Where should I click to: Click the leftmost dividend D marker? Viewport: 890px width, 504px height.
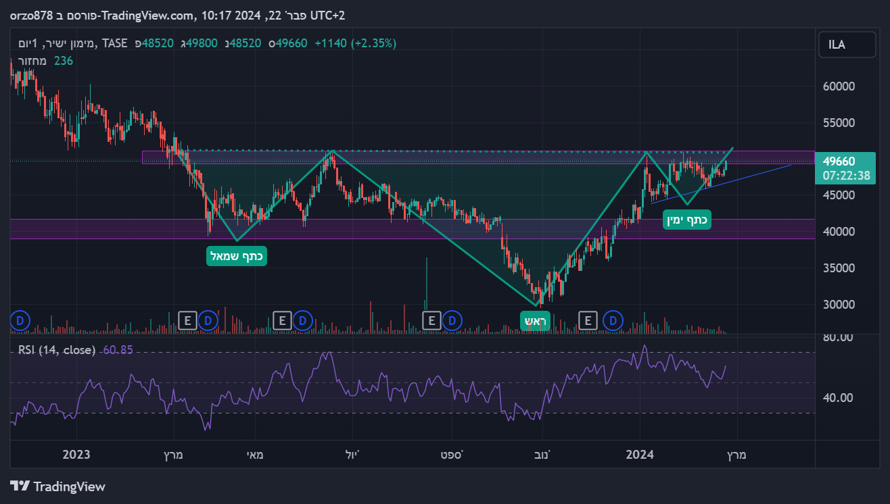pyautogui.click(x=20, y=320)
